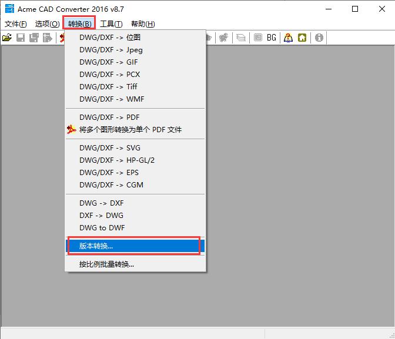Screen dimensions: 395x339
Task: Click the layers toolbar icon
Action: point(241,38)
